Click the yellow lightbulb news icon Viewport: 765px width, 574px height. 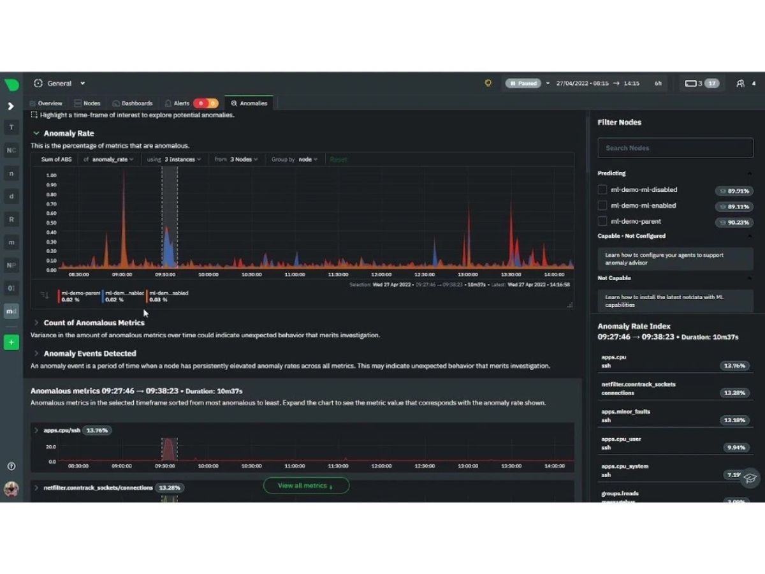488,83
